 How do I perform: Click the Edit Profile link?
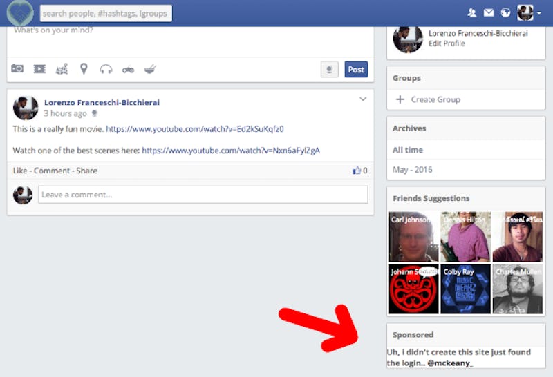click(x=447, y=43)
